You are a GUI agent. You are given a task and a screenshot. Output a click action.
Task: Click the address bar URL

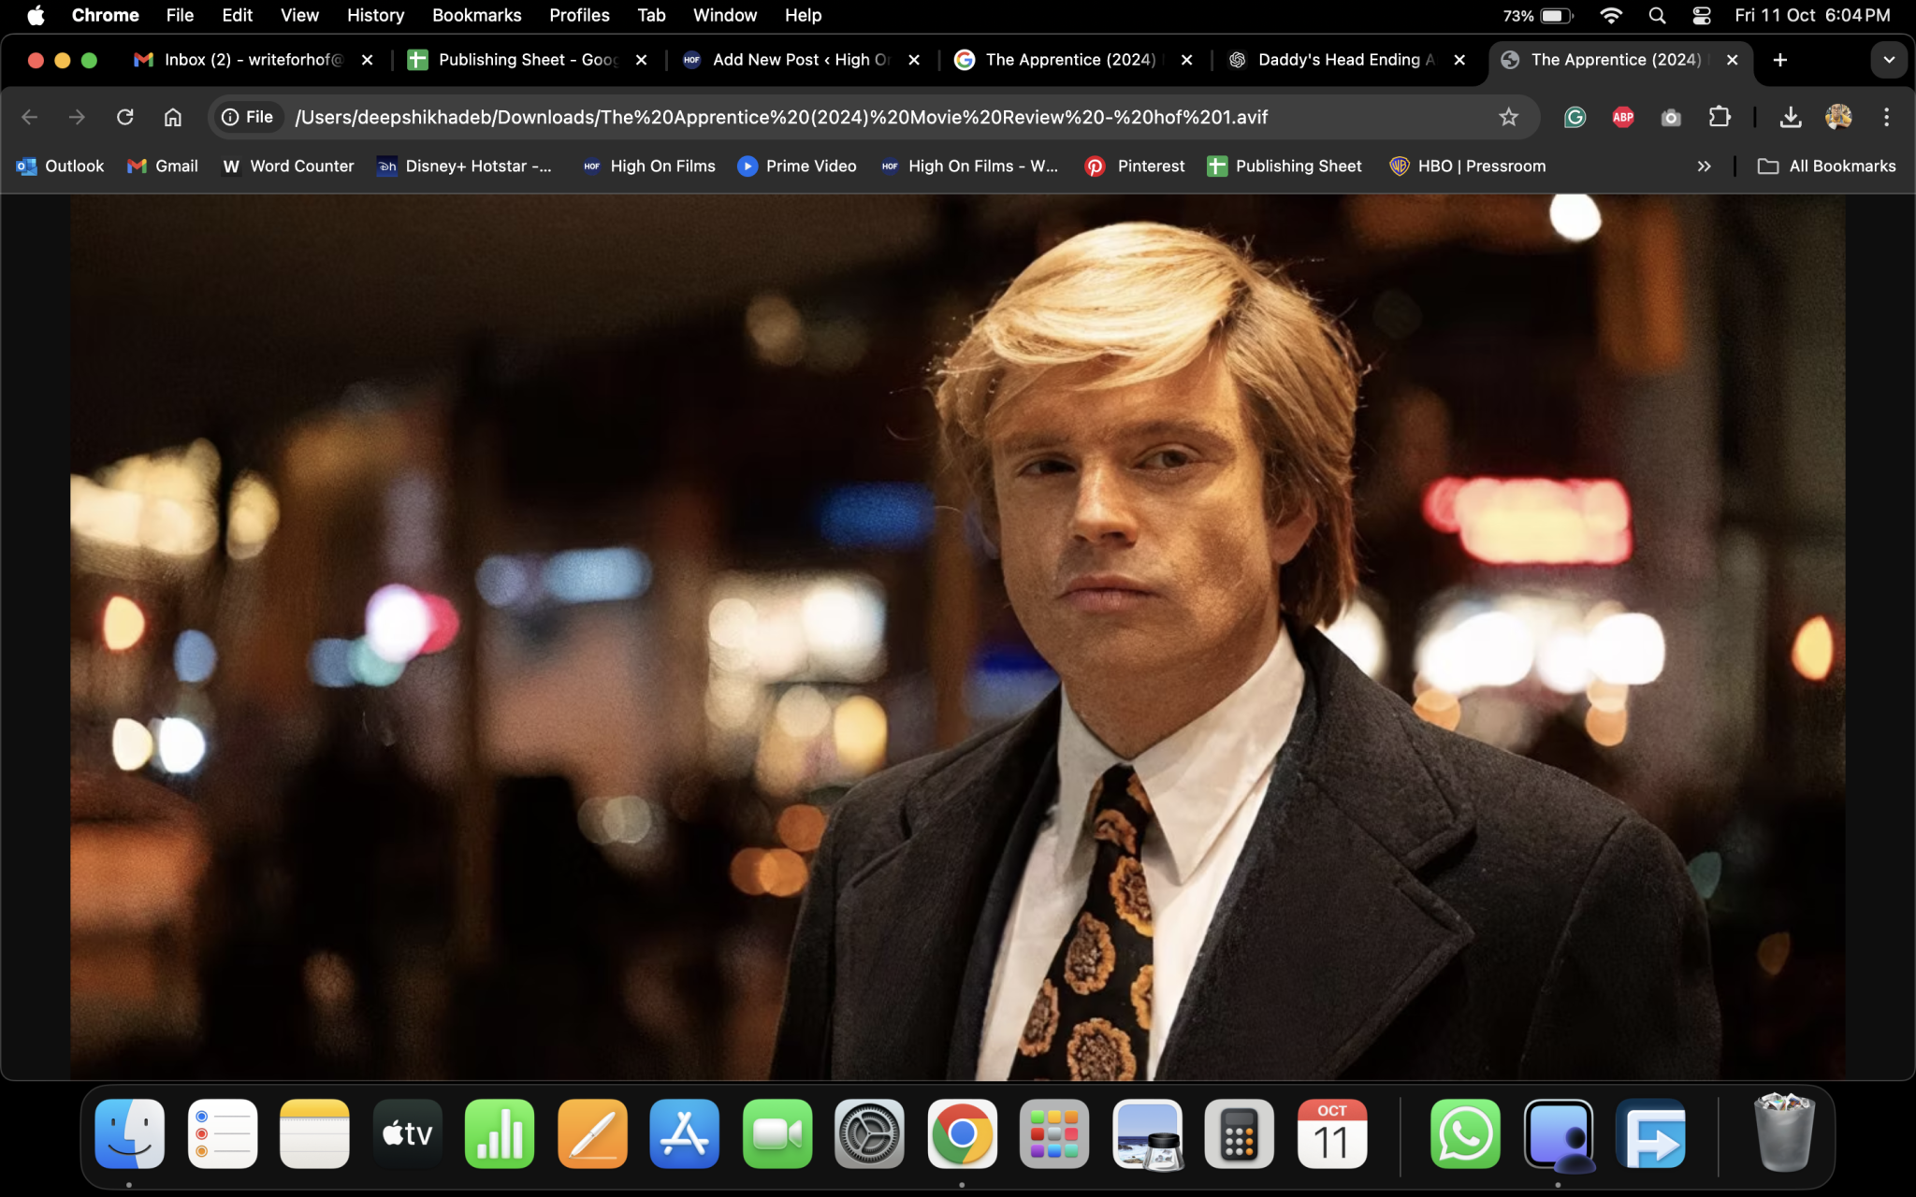[781, 117]
